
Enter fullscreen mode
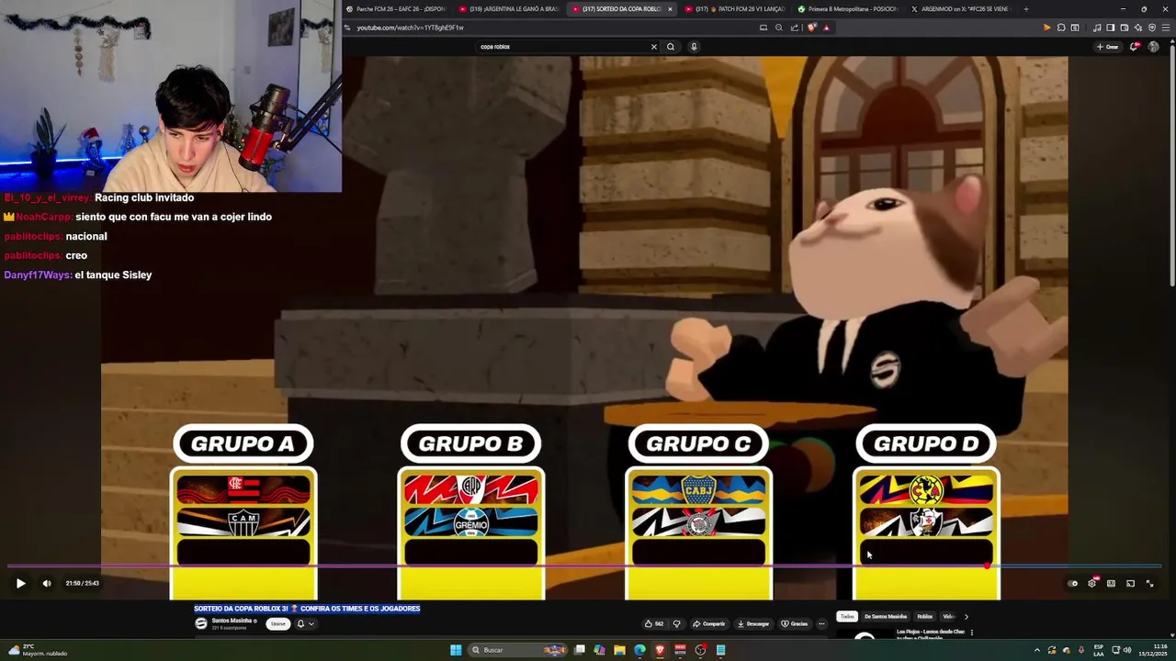(x=1149, y=583)
